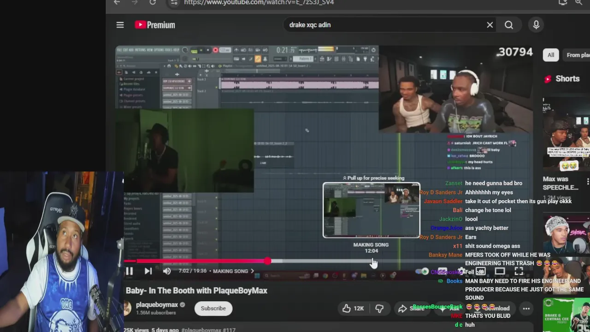
Task: Open plaqueboymax channel avatar
Action: [x=127, y=308]
